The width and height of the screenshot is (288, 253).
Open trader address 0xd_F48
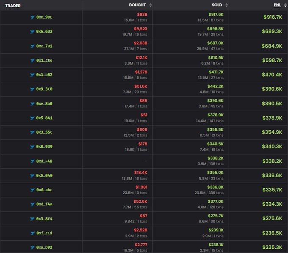(x=44, y=161)
